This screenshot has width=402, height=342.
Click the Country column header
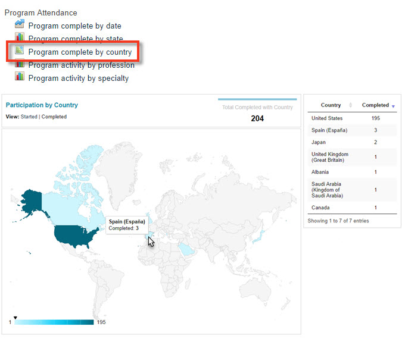pos(331,105)
